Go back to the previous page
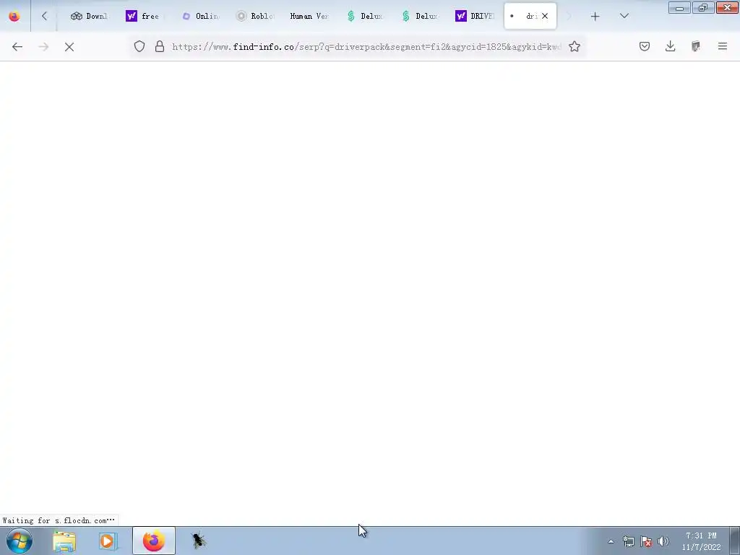 tap(17, 47)
